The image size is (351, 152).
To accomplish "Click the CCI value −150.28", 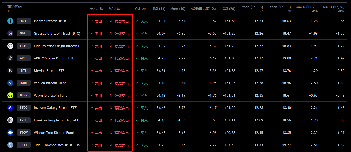I will 229,133.
